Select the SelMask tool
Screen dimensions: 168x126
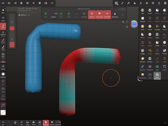coord(157,19)
